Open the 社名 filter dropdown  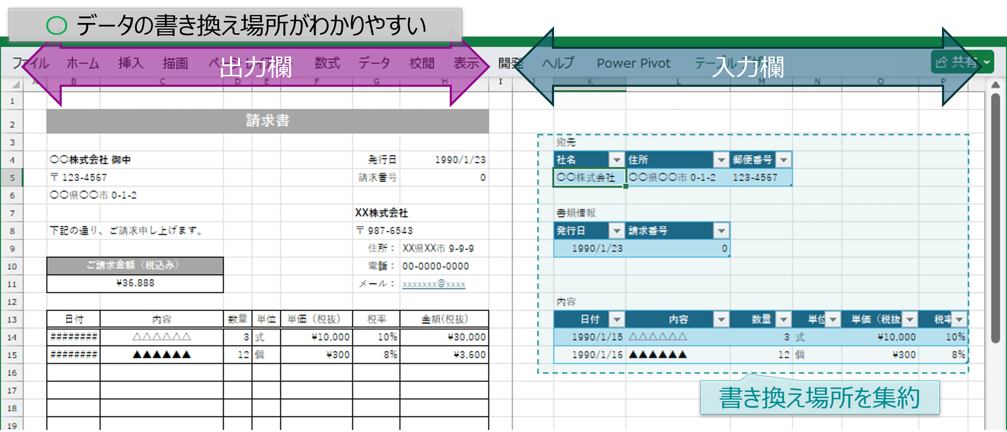click(x=617, y=160)
